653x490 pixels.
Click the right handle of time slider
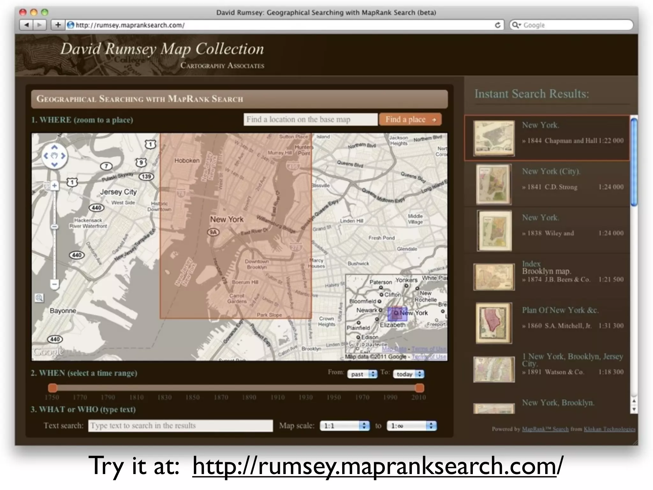420,388
